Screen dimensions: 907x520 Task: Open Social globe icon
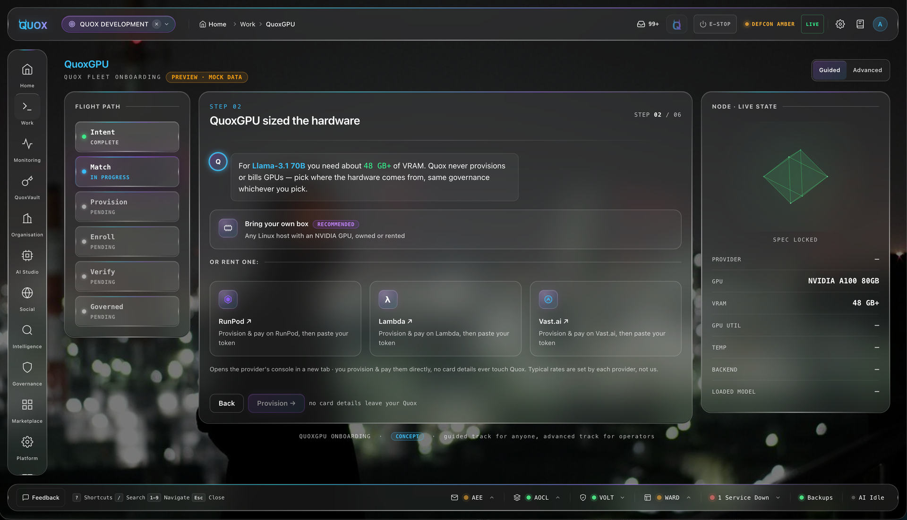point(27,293)
